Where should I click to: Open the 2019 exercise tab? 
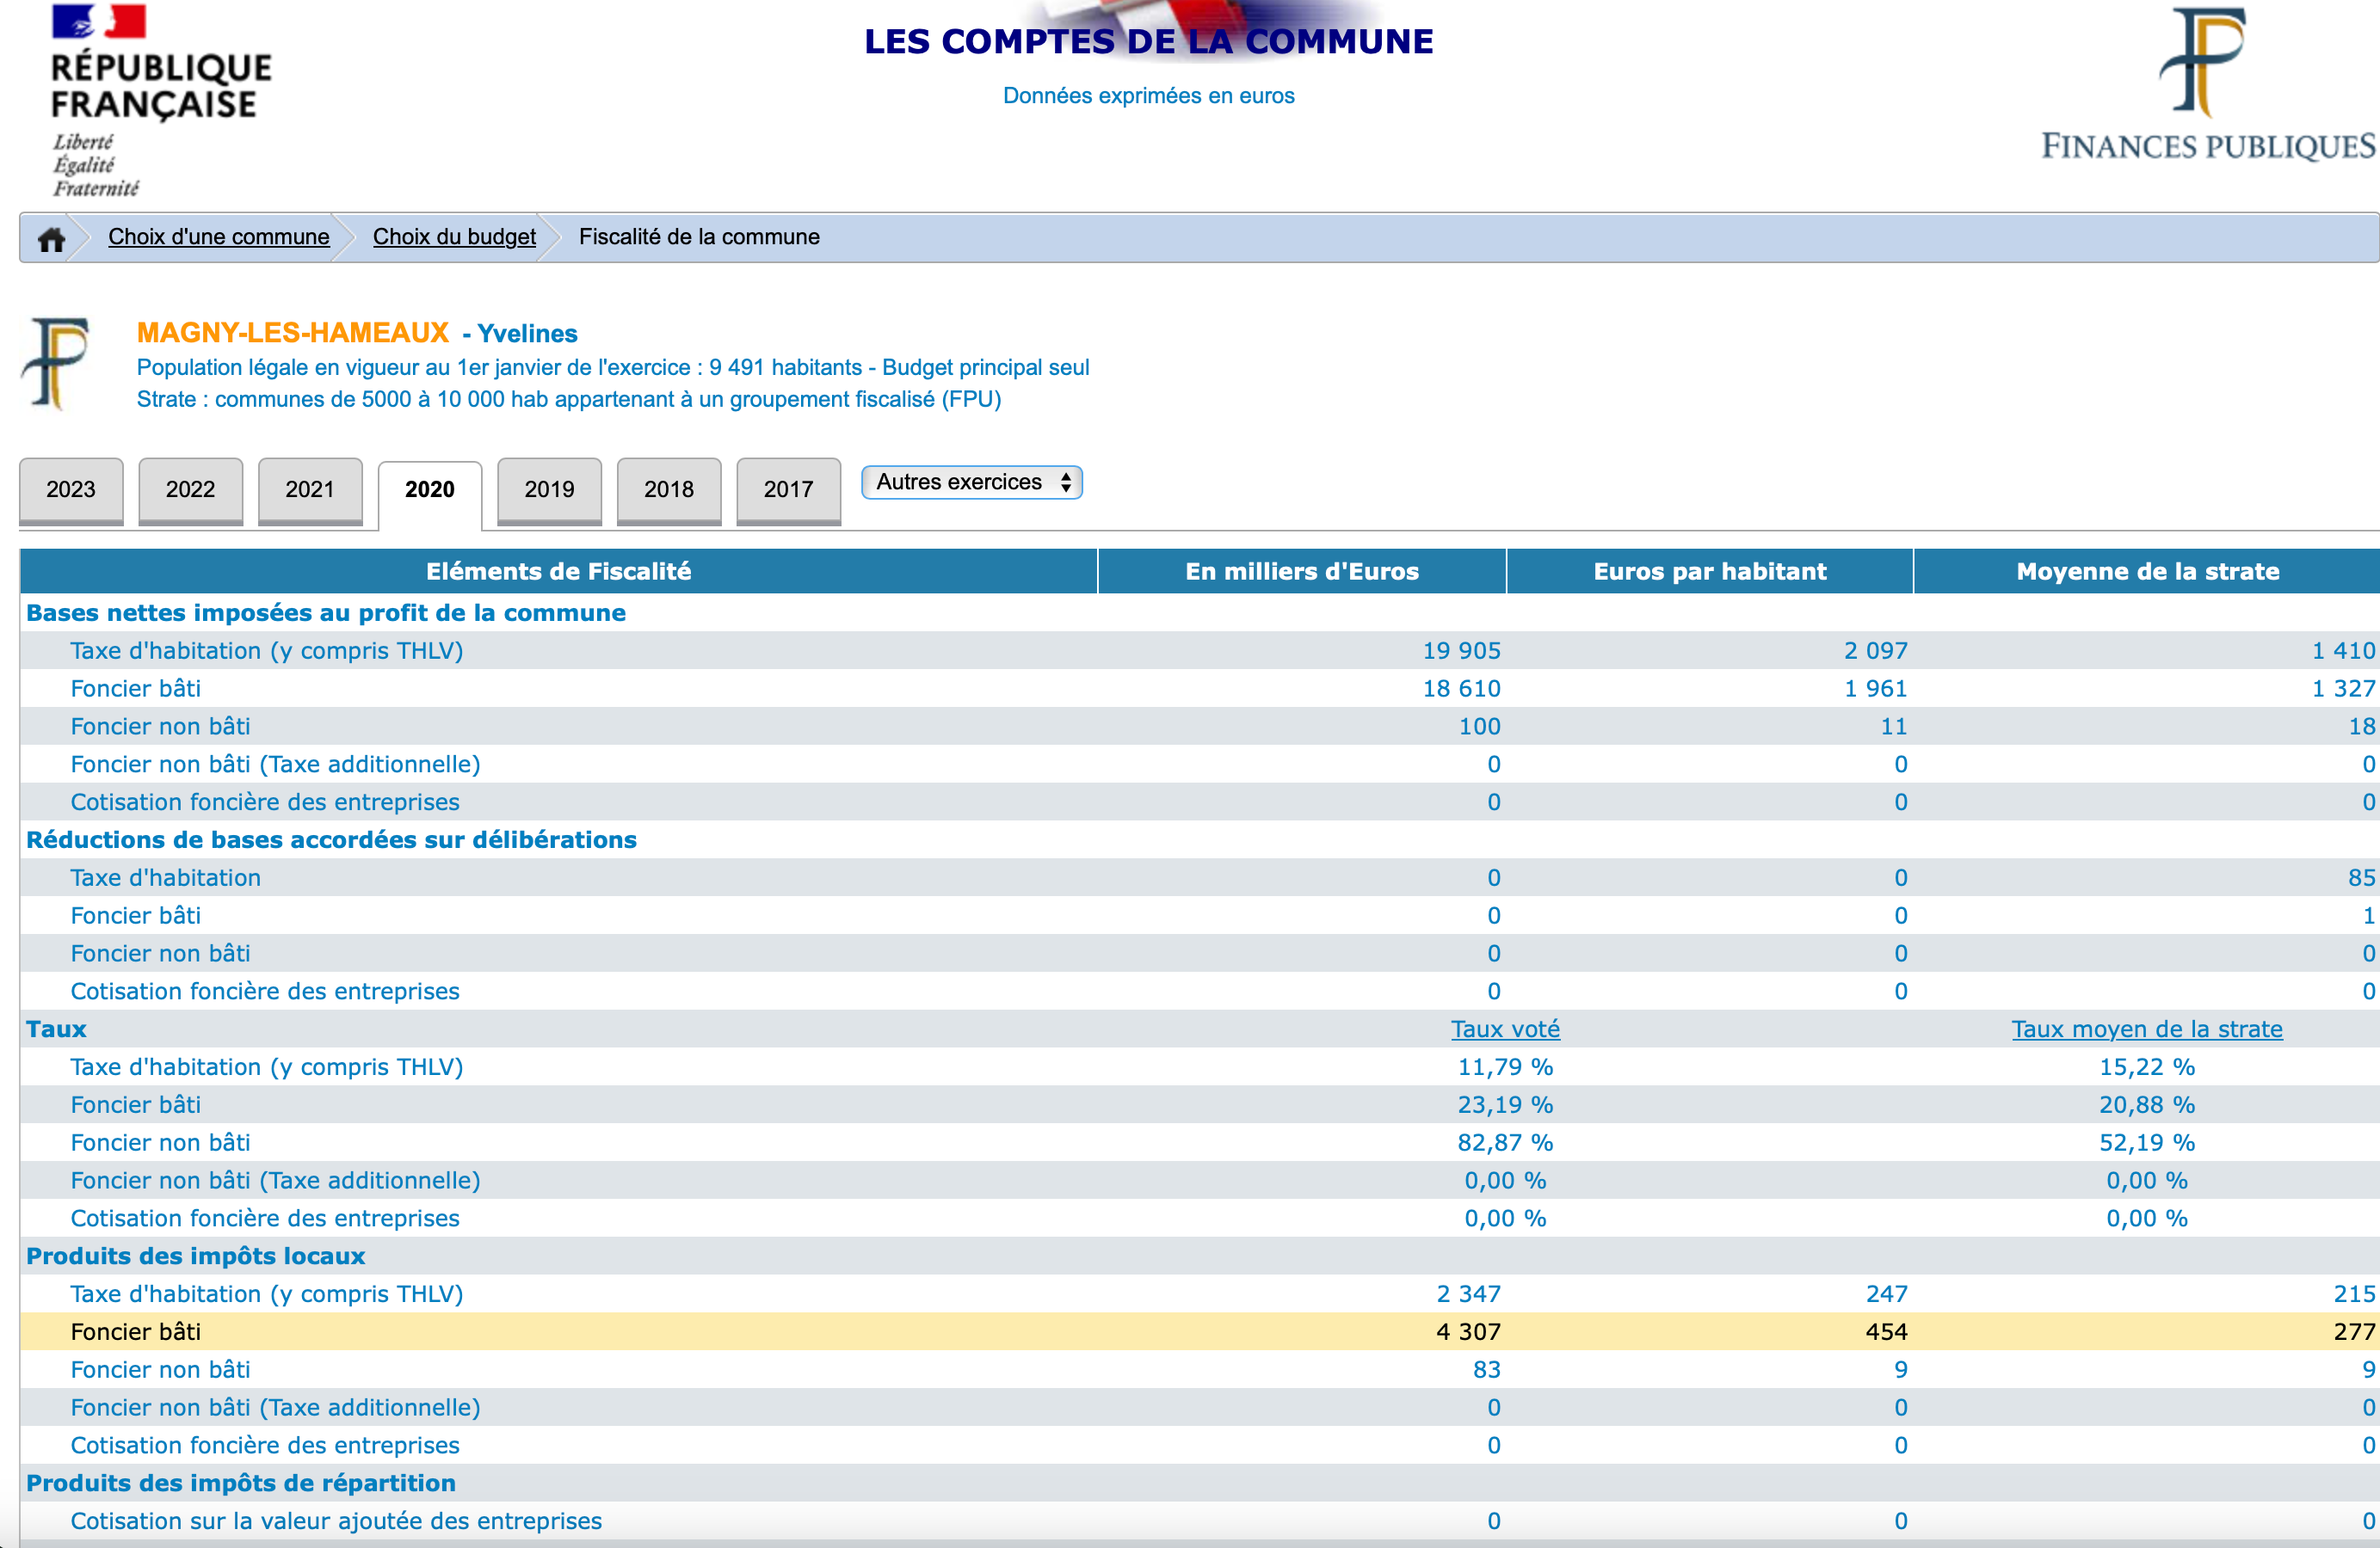[549, 489]
